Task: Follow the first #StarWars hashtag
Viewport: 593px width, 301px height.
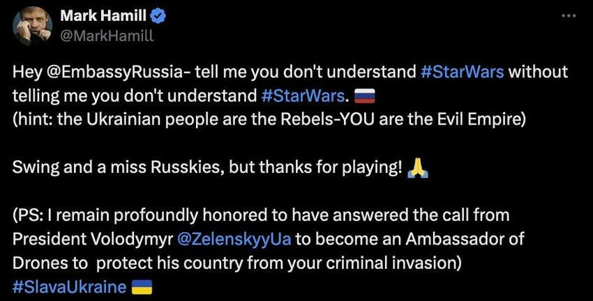Action: [x=462, y=72]
